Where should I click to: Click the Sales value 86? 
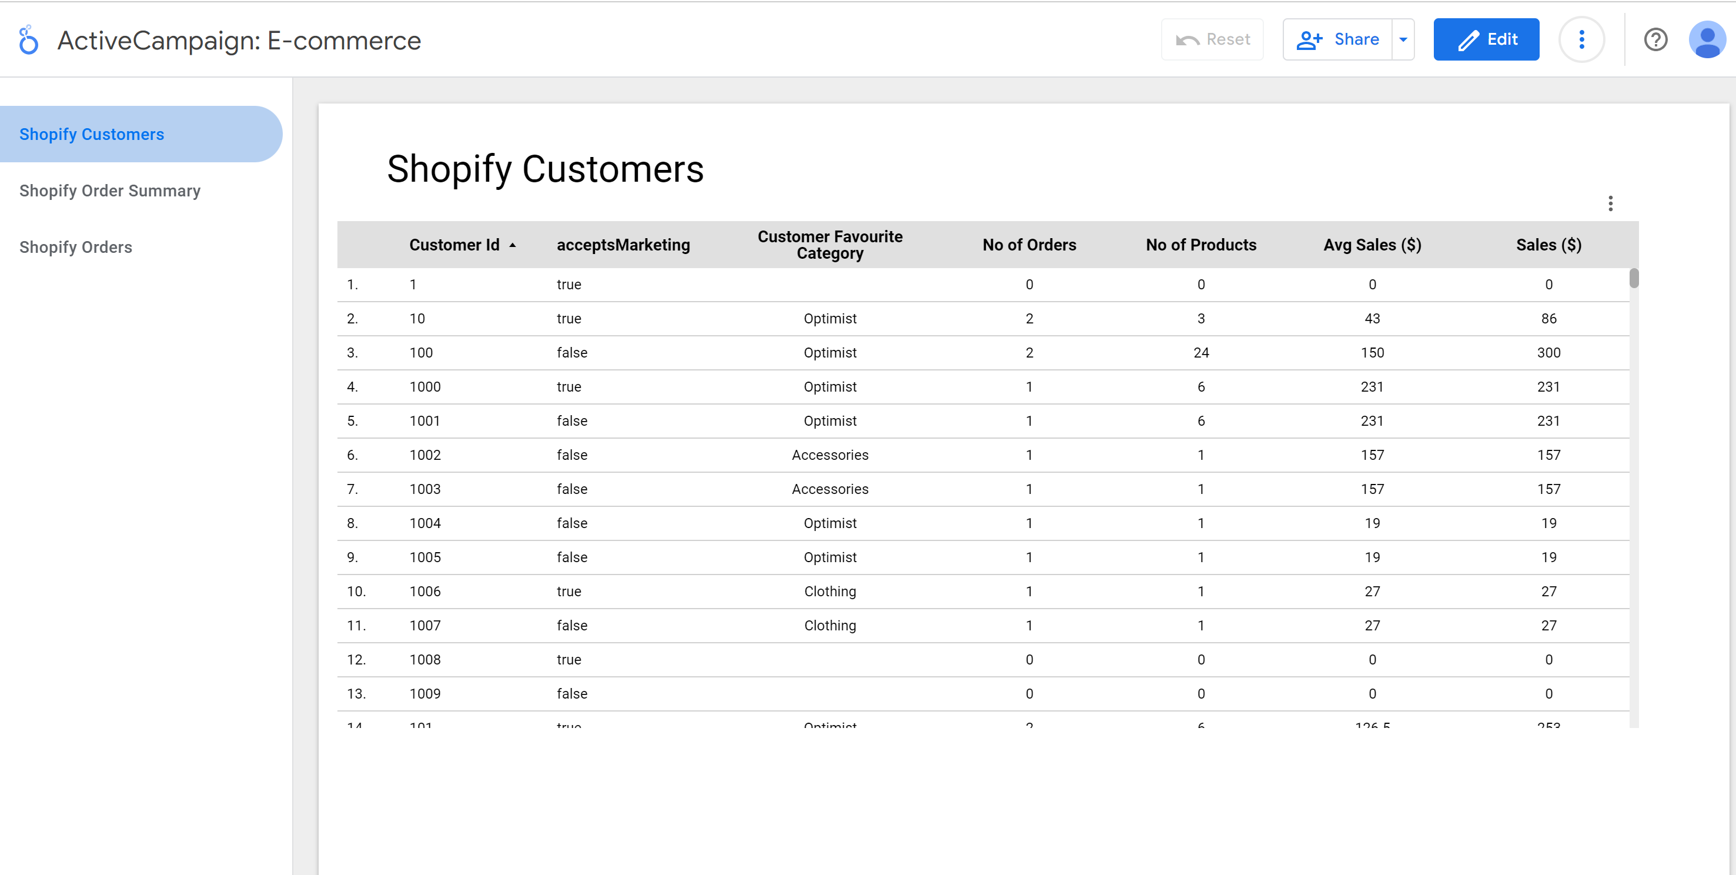point(1548,318)
